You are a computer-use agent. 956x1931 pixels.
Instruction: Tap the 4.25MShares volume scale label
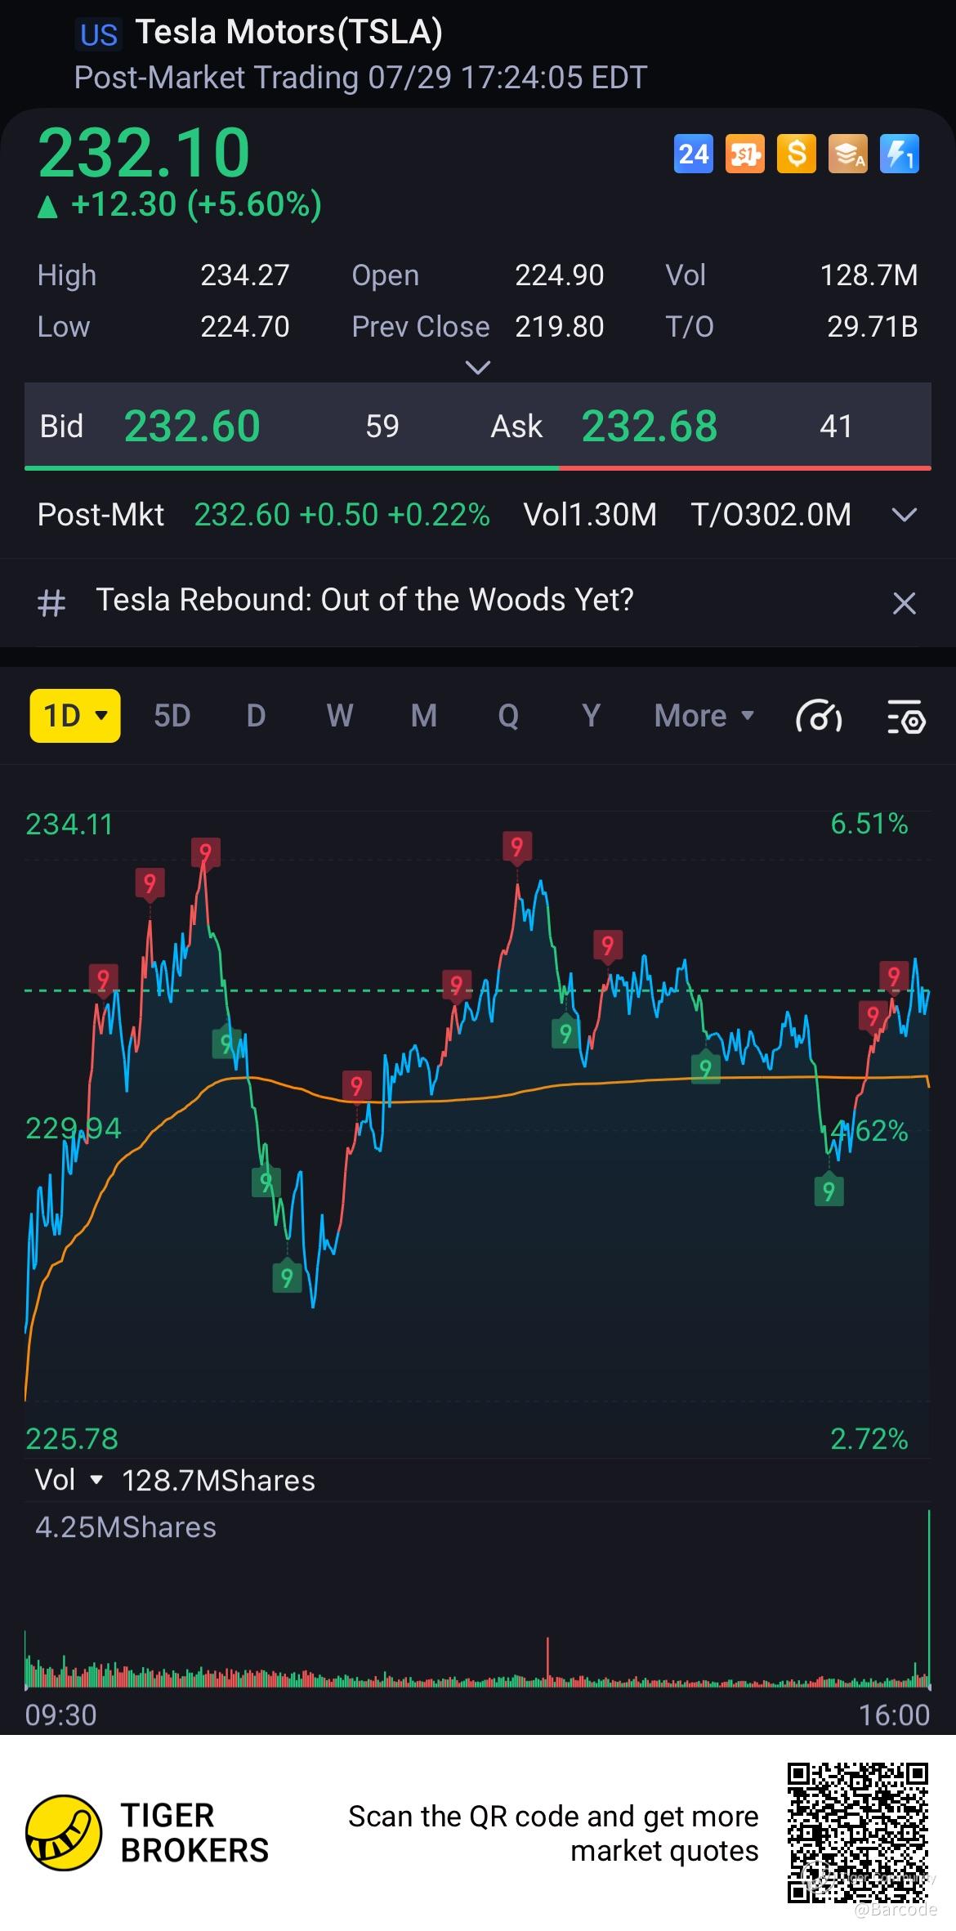(x=126, y=1527)
